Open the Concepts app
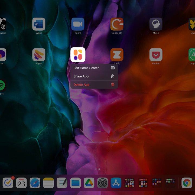The height and width of the screenshot is (195, 195). pyautogui.click(x=117, y=24)
